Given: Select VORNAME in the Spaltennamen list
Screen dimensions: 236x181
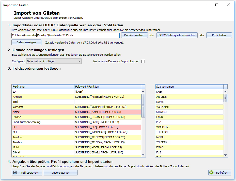Looking at the screenshot, I should click(189, 107).
